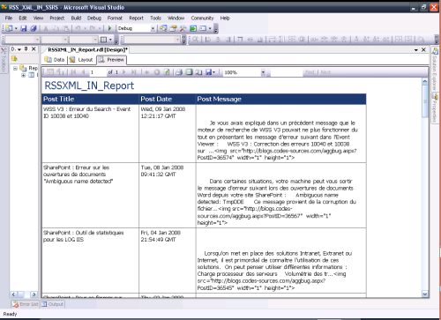
Task: Open the Edit menu
Action: point(23,18)
